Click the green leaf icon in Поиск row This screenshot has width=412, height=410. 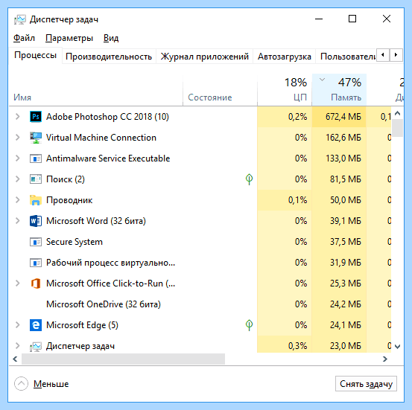pyautogui.click(x=249, y=179)
